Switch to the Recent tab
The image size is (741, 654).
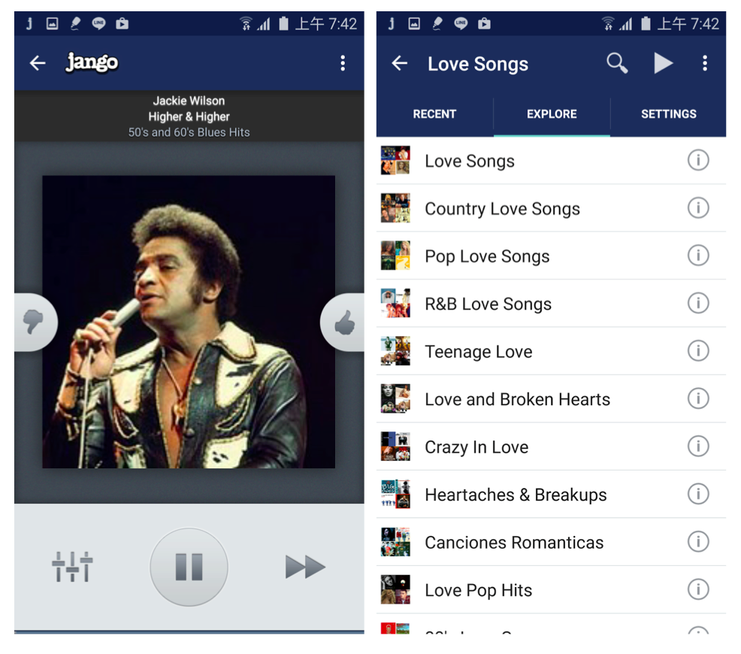coord(434,114)
